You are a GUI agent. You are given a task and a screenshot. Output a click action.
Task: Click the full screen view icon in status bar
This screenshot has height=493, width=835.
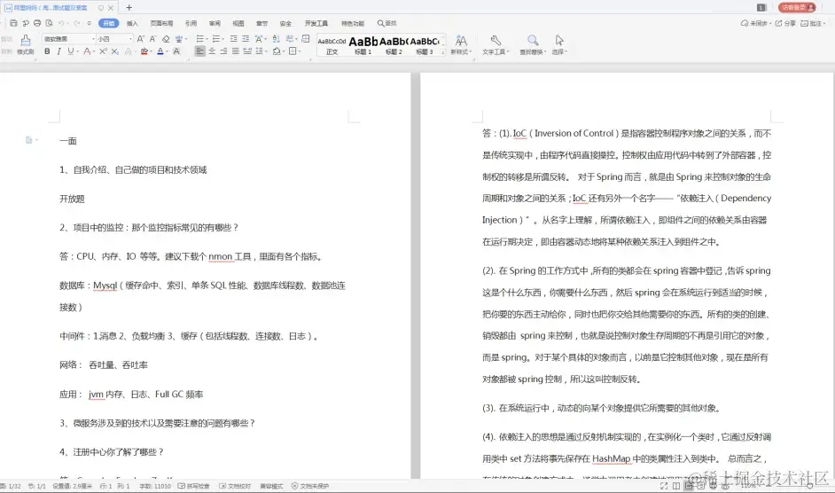point(664,486)
